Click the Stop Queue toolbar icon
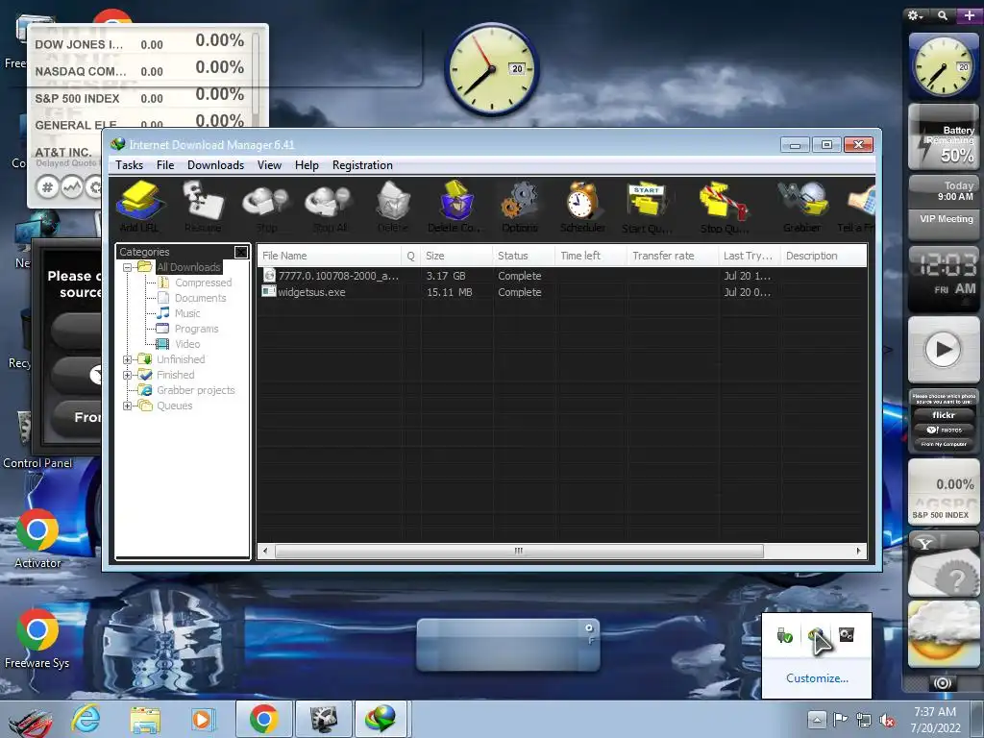 click(724, 208)
